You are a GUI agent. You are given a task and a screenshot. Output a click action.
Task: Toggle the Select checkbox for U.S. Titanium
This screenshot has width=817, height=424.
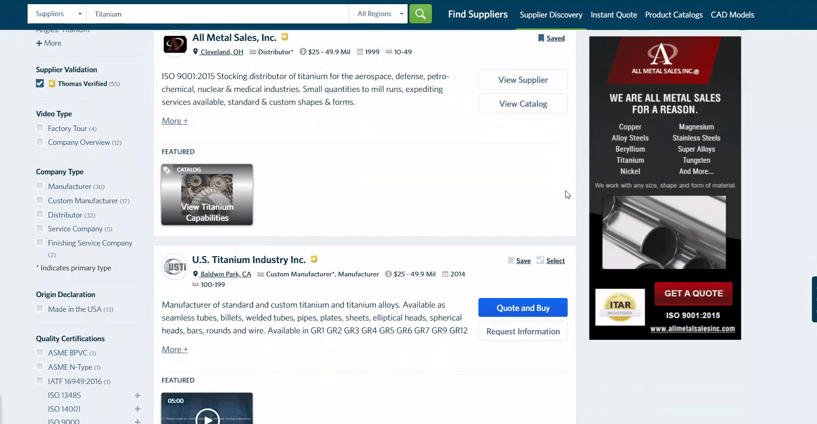tap(540, 260)
